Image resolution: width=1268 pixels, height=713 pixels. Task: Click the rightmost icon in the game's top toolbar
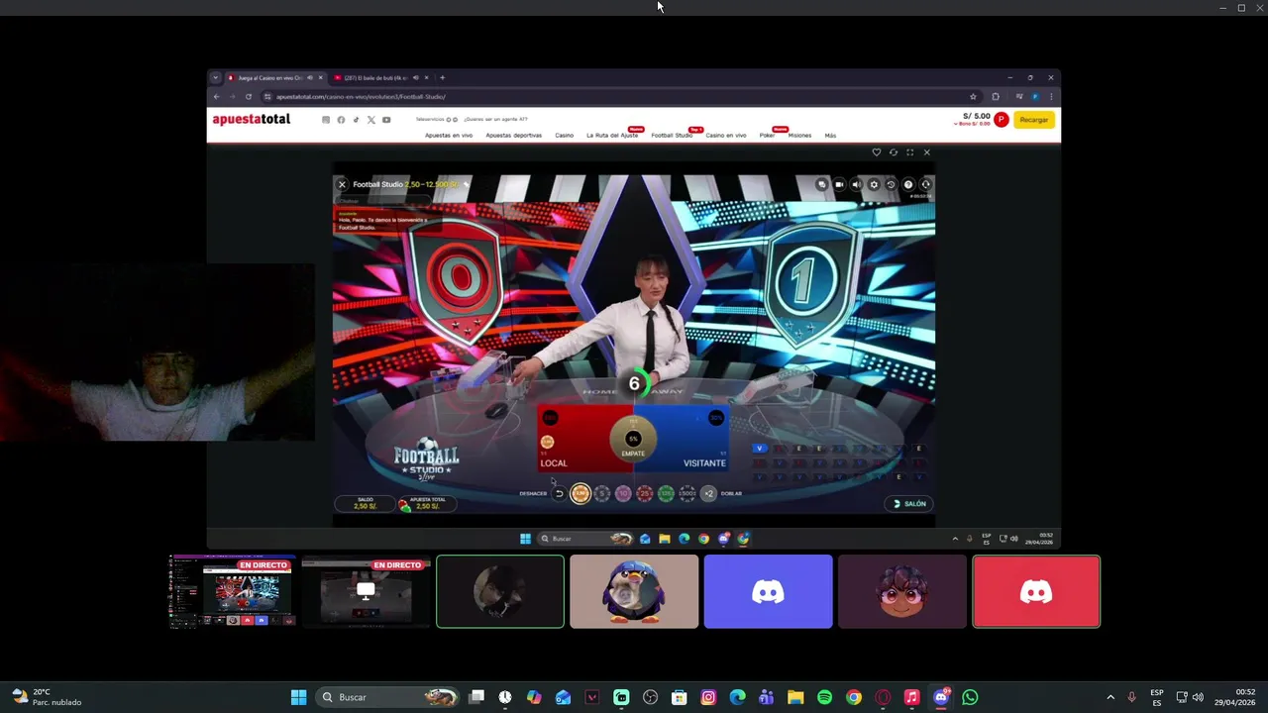(925, 184)
